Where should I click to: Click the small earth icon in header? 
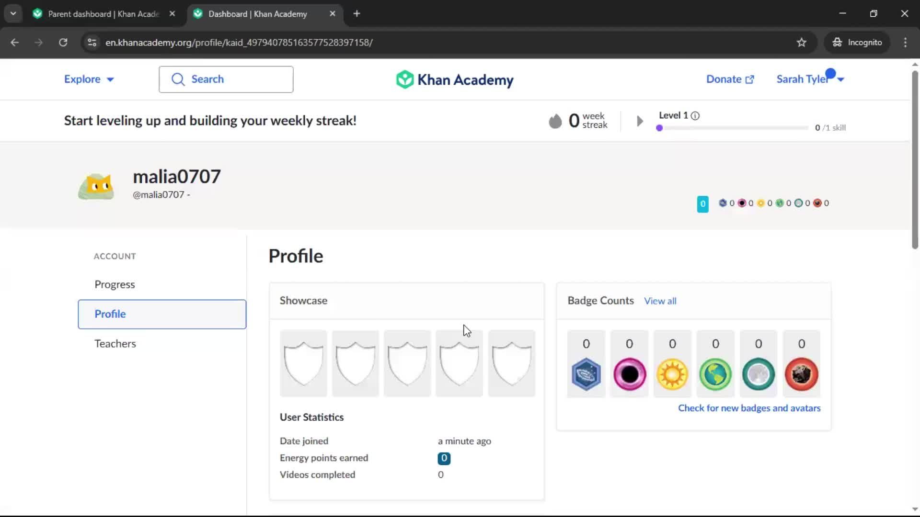[780, 203]
